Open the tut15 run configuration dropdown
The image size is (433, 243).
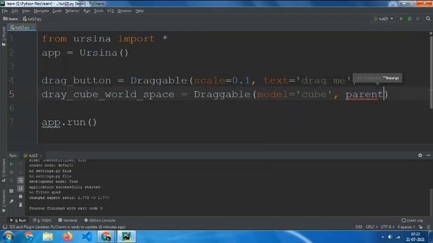coord(384,19)
